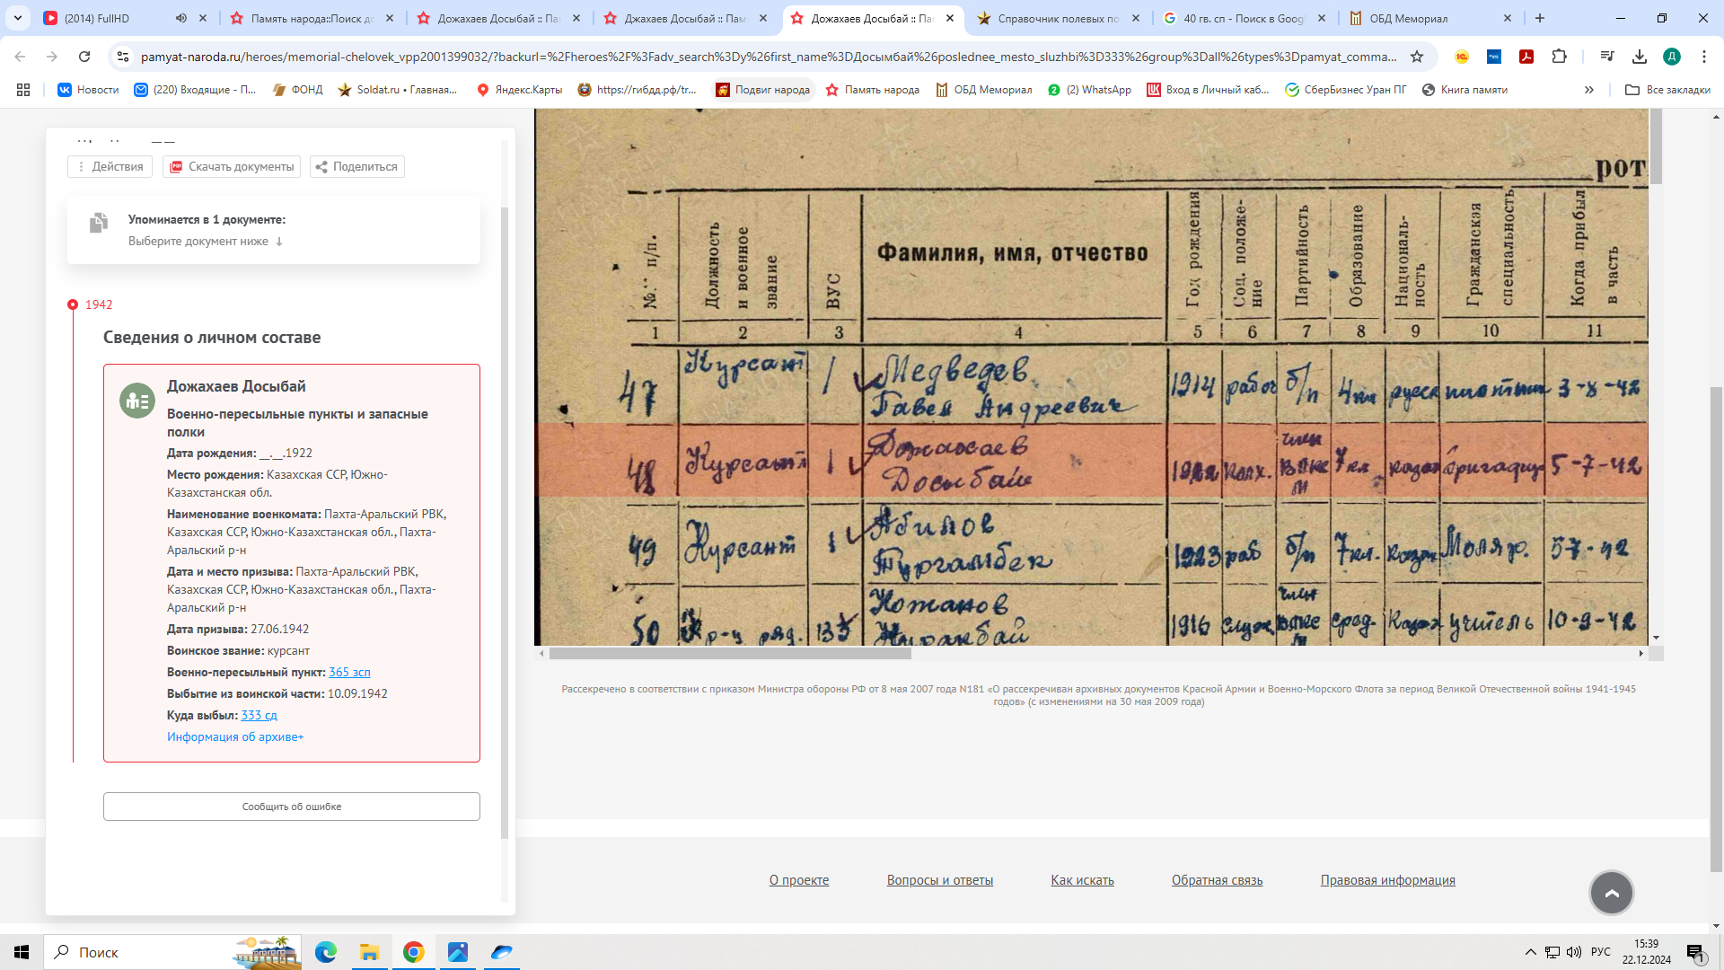Click Скачать документы button

coord(232,167)
